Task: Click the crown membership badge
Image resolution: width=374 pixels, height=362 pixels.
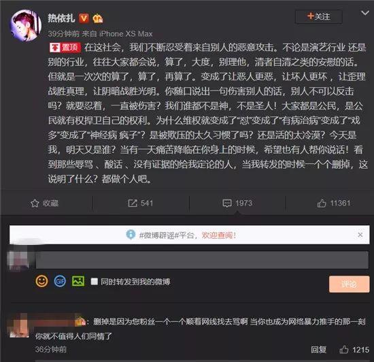Action: tap(97, 18)
